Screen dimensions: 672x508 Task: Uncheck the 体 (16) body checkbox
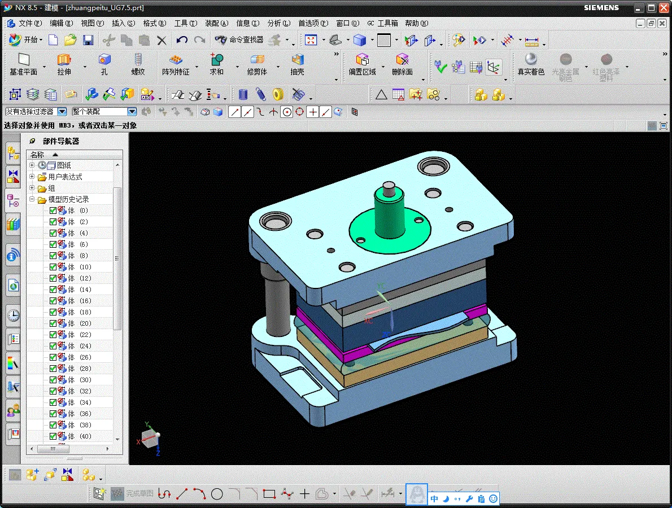point(53,301)
